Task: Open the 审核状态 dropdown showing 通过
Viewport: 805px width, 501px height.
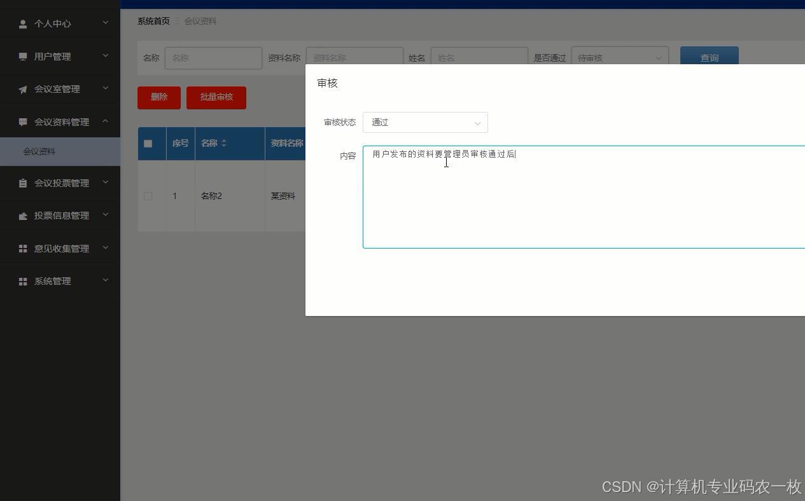Action: pyautogui.click(x=425, y=122)
